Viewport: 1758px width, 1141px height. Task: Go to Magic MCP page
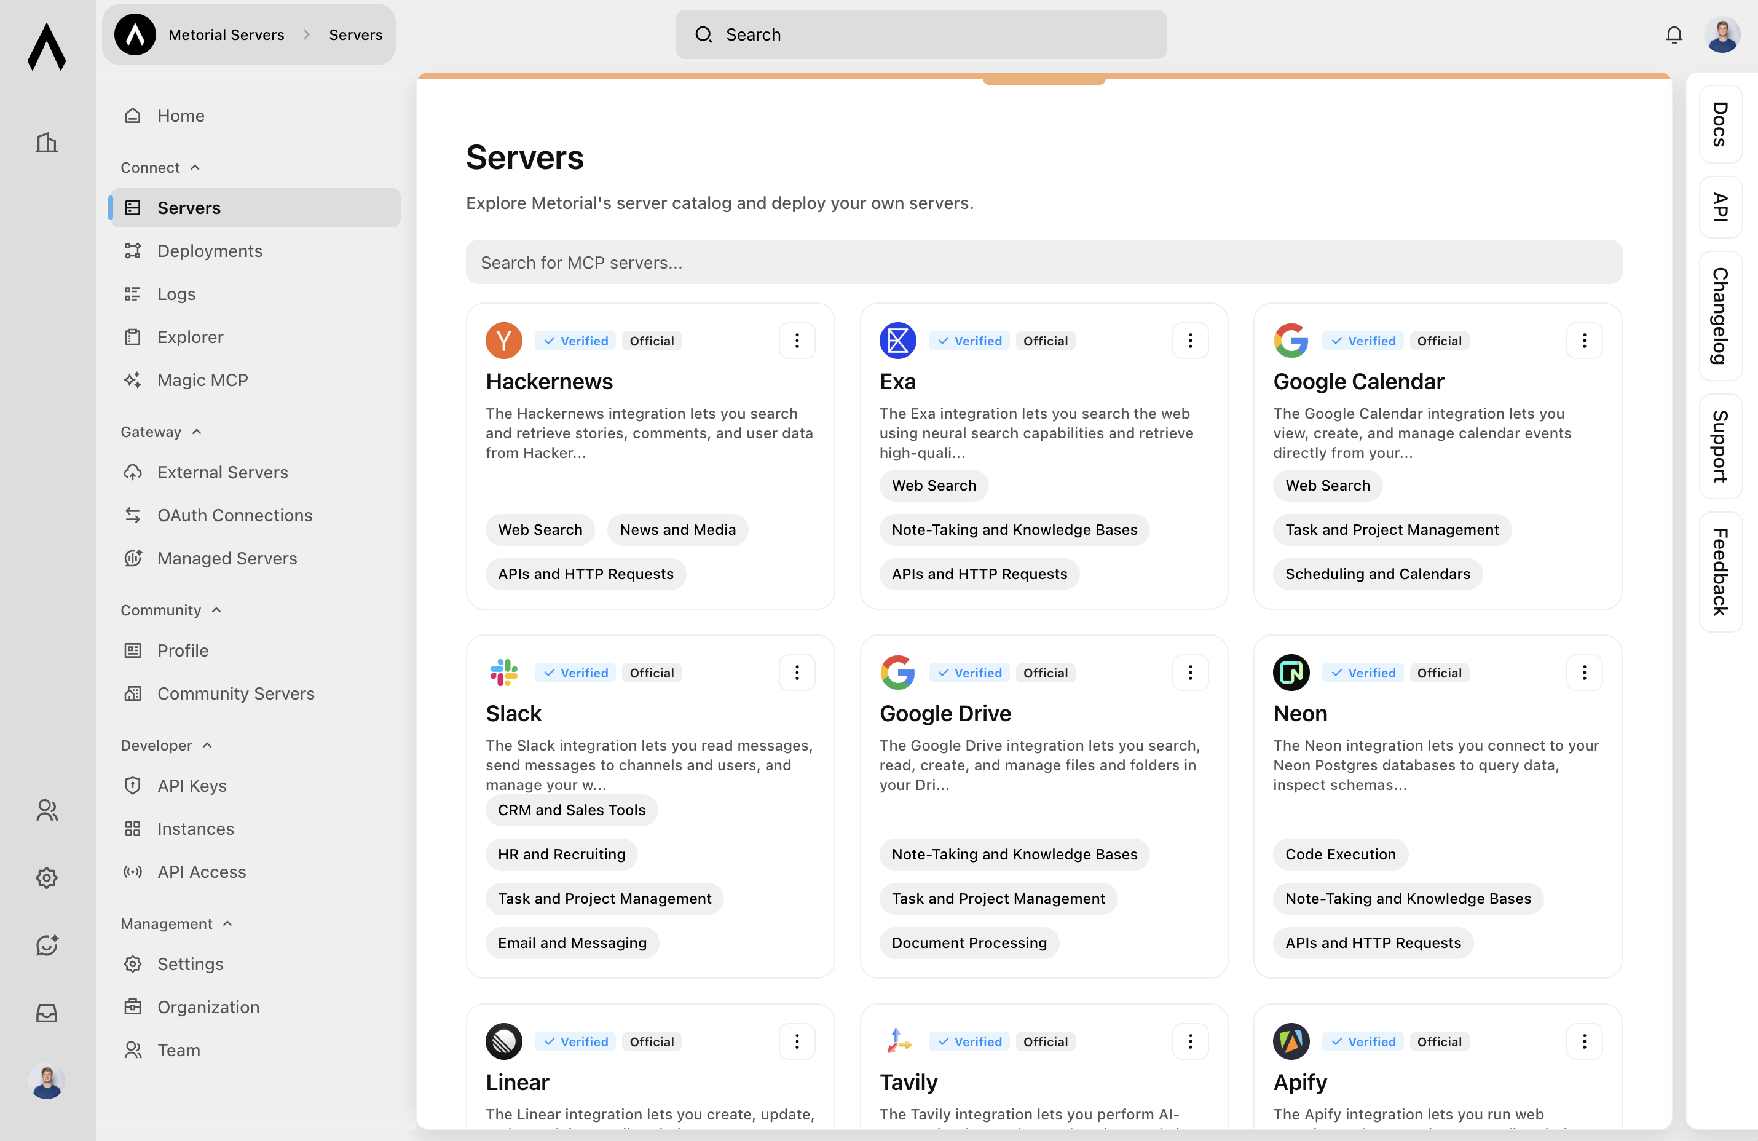(x=202, y=379)
